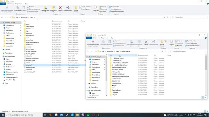
Task: Switch resourcepacks window to details view
Action: pos(203,97)
